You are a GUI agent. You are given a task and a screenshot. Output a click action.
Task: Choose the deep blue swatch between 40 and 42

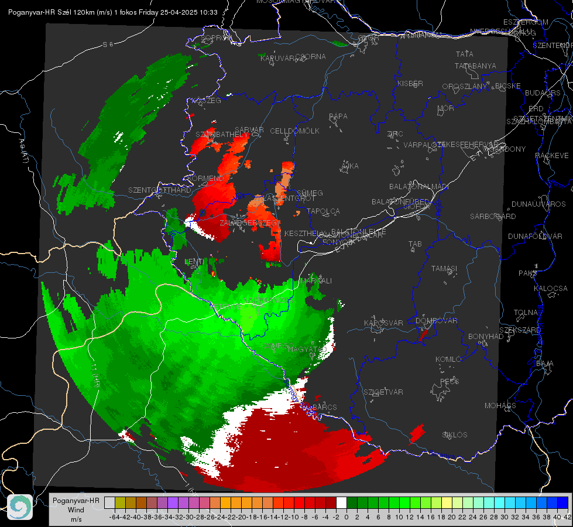[x=563, y=502]
